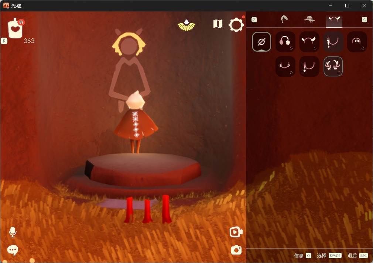Equip the earmuffs headphone accessory
Image resolution: width=373 pixels, height=263 pixels.
[285, 42]
